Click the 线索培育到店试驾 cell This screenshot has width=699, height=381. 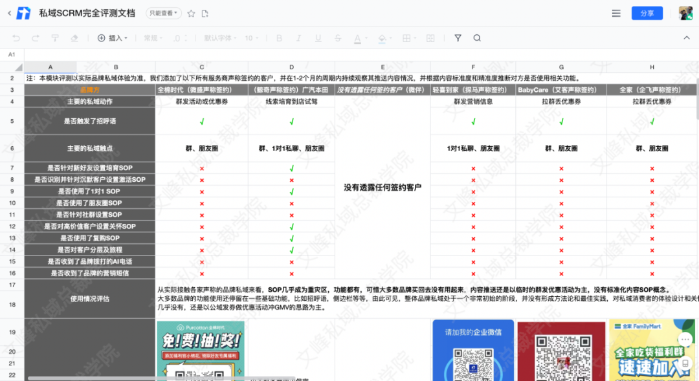click(x=291, y=102)
